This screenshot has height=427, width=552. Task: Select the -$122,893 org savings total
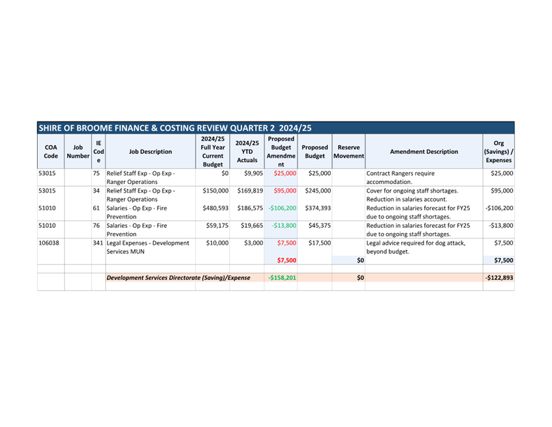click(499, 277)
